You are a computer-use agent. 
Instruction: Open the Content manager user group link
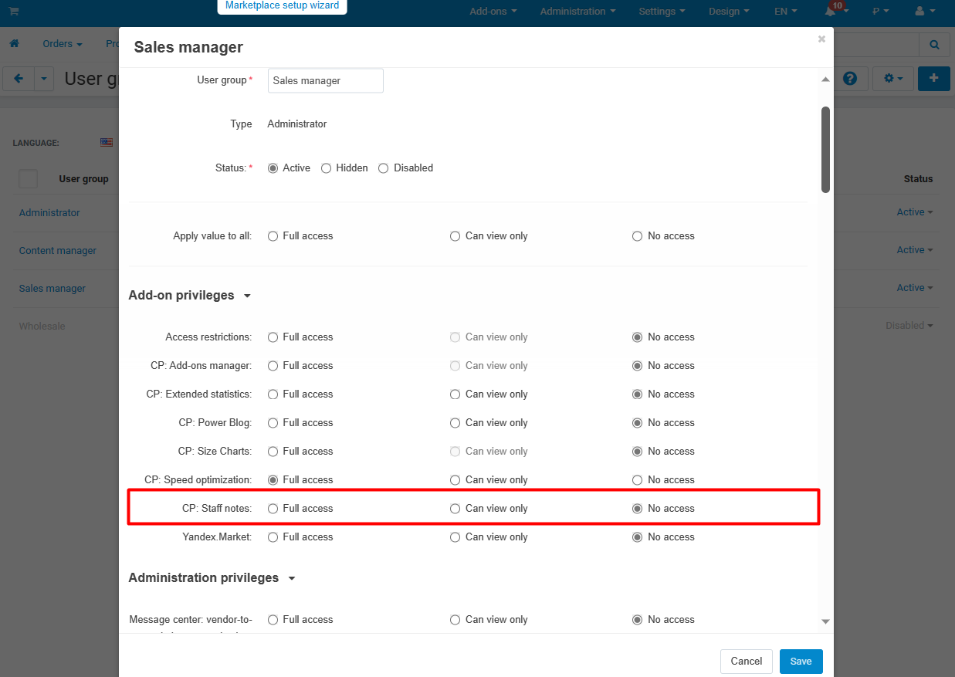pyautogui.click(x=58, y=251)
